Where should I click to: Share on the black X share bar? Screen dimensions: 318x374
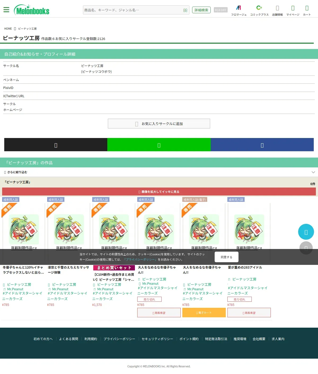(56, 145)
